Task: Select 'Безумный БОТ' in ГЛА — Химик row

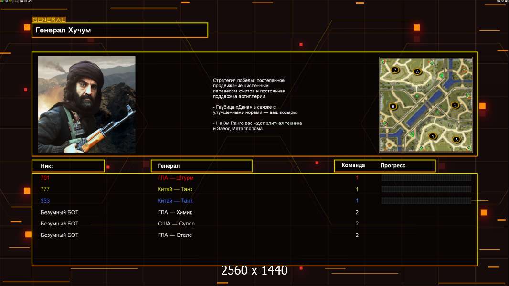Action: 59,212
